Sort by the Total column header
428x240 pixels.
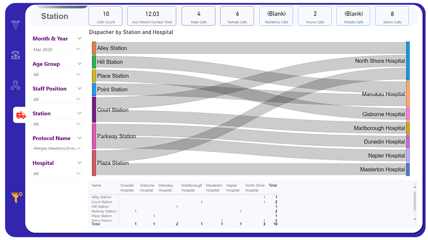pos(273,185)
